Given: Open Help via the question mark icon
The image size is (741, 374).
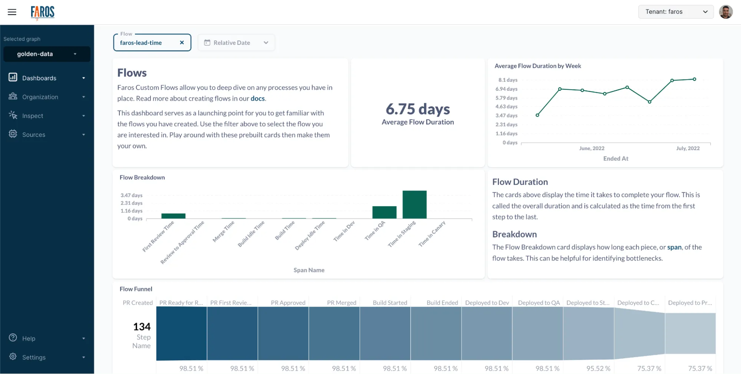Looking at the screenshot, I should pyautogui.click(x=12, y=338).
